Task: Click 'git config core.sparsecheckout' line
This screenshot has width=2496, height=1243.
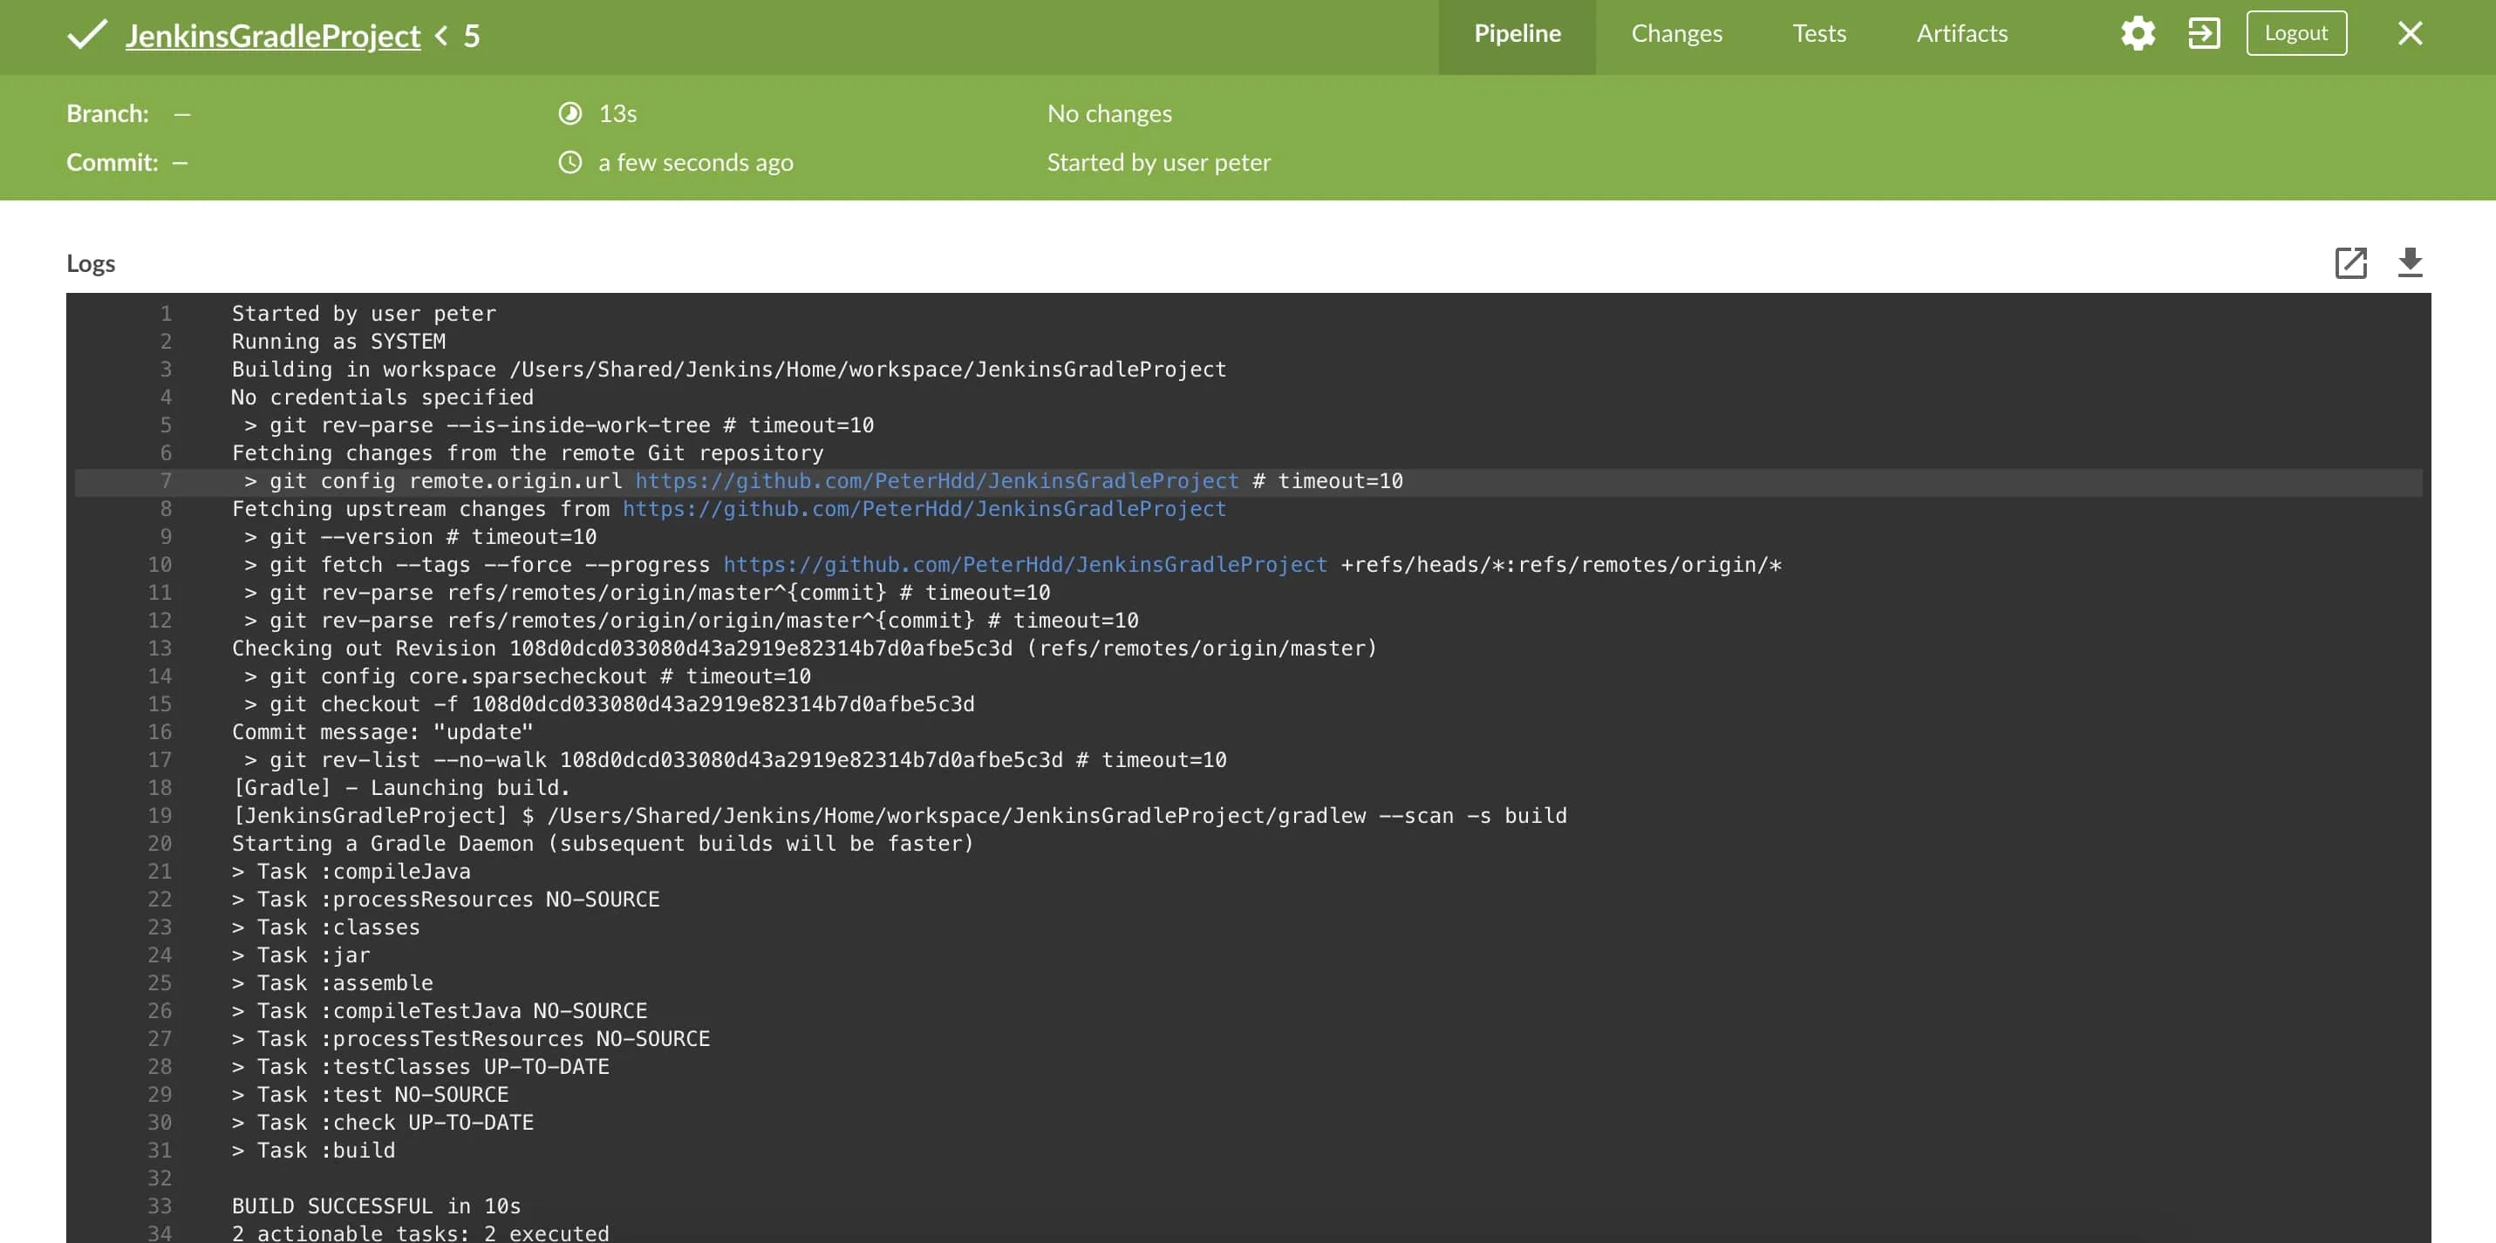Action: 527,677
